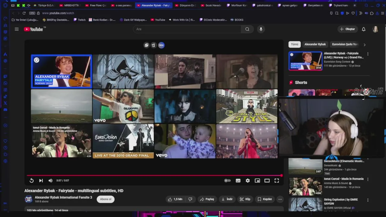The image size is (386, 217).
Task: Open the Oluştur create menu
Action: (347, 29)
